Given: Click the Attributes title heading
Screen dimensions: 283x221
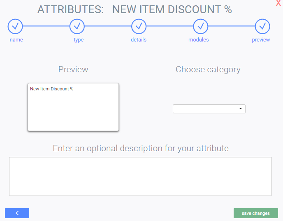Looking at the screenshot, I should (x=135, y=9).
